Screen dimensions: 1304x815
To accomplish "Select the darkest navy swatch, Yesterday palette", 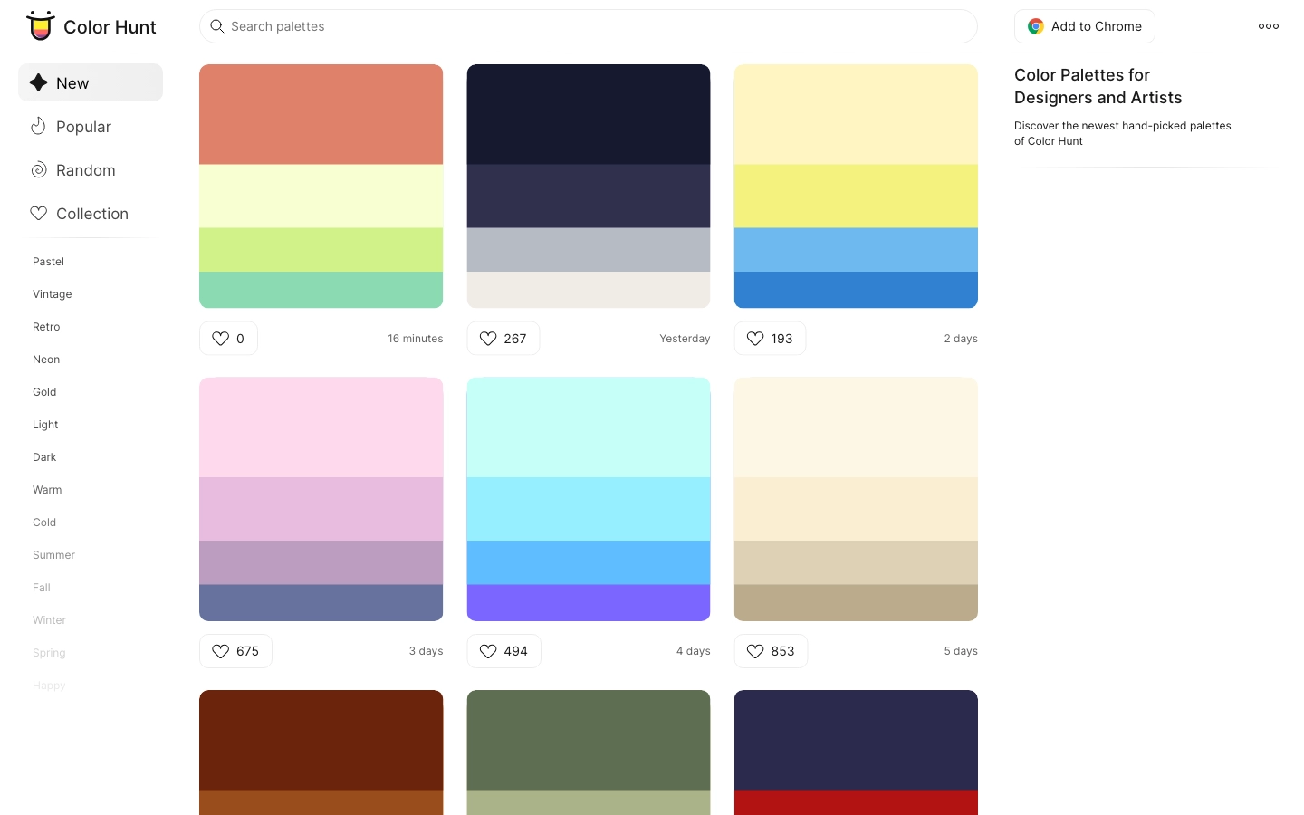I will [589, 114].
